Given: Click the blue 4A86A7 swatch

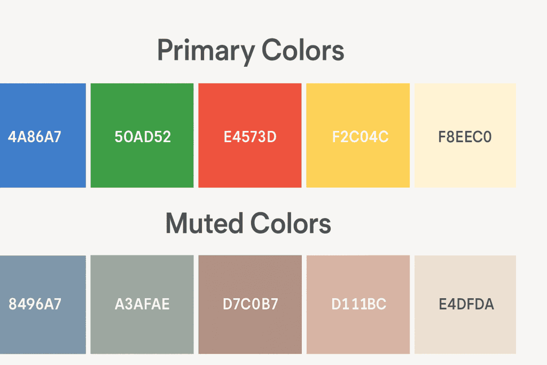Looking at the screenshot, I should [x=43, y=135].
